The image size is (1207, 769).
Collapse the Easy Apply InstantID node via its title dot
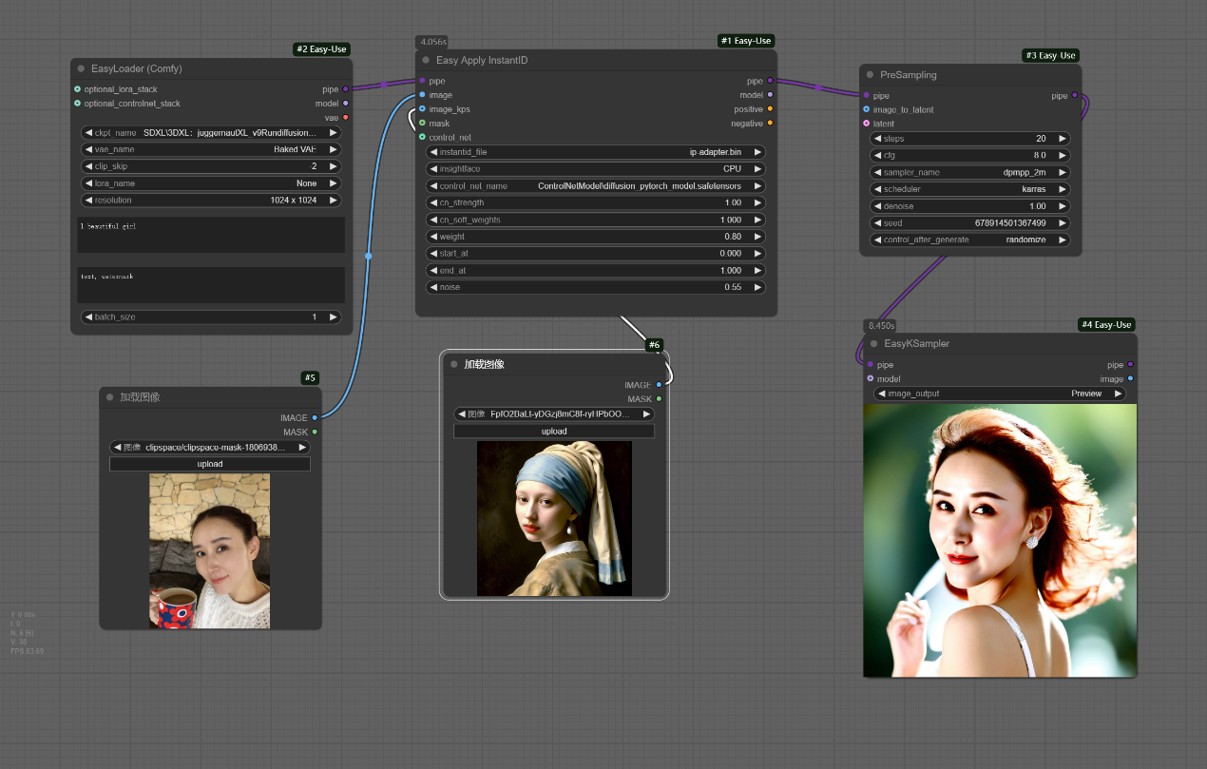point(426,61)
